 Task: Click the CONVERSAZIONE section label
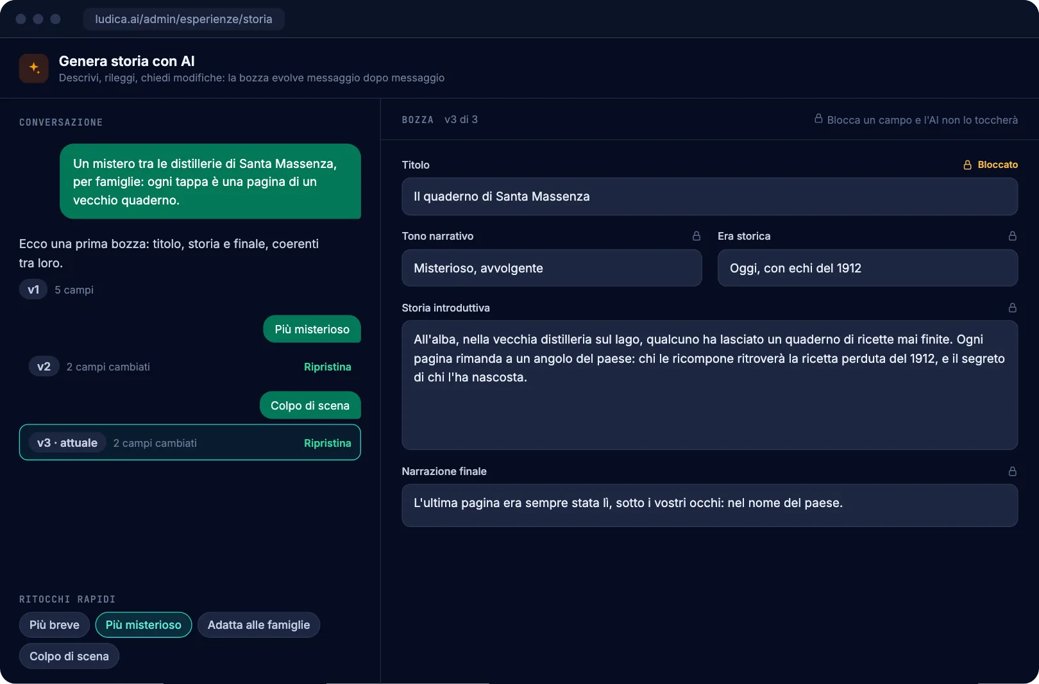pyautogui.click(x=61, y=122)
